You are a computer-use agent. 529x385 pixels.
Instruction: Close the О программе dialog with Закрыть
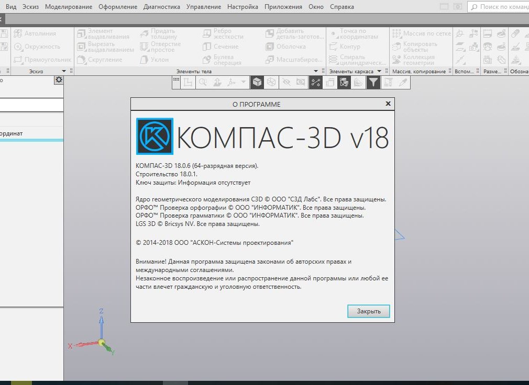point(368,311)
